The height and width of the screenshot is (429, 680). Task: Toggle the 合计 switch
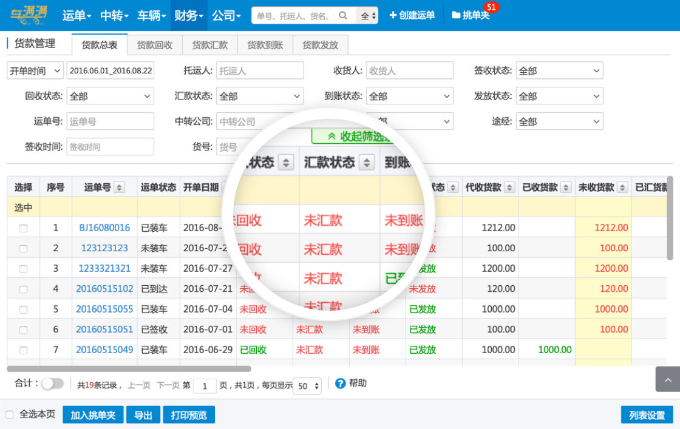coord(52,383)
